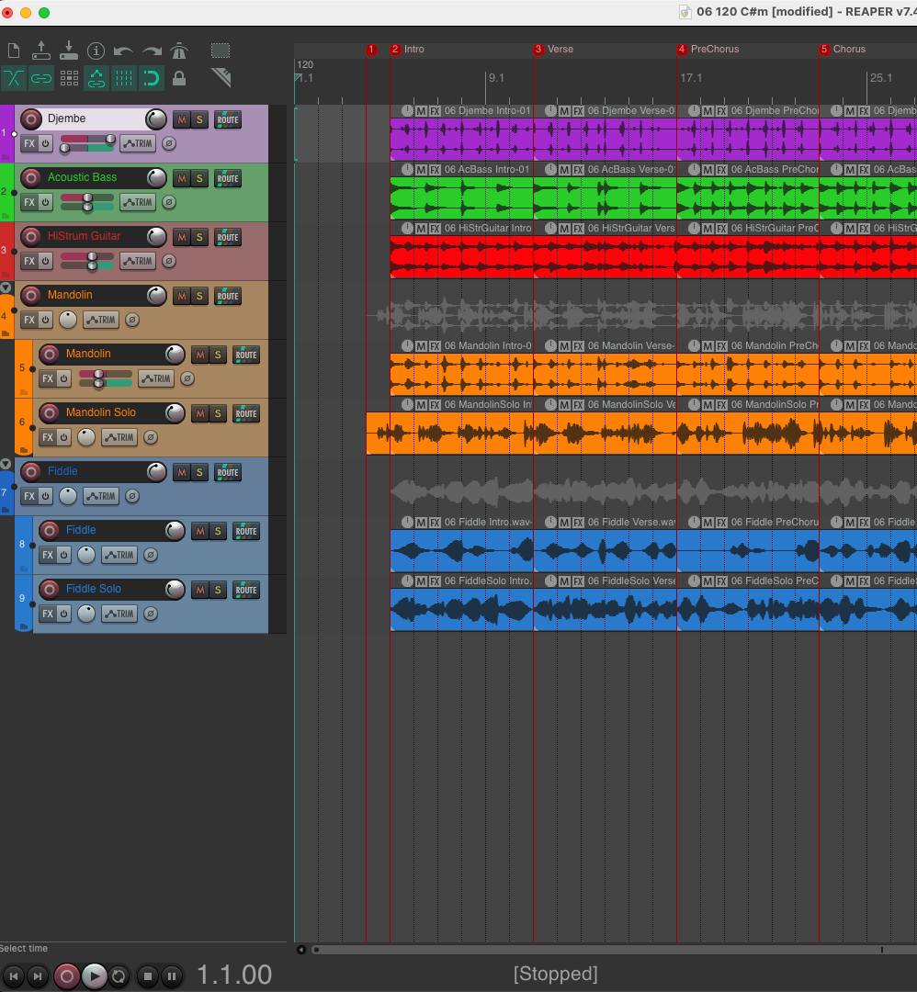The image size is (917, 992).
Task: Click the Verse marker 3
Action: (538, 50)
